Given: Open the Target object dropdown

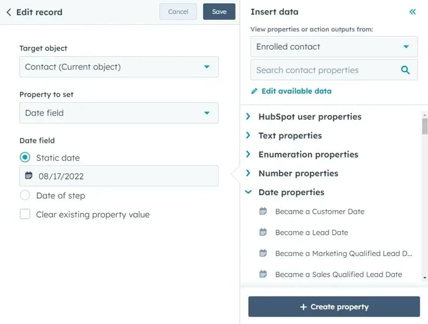Looking at the screenshot, I should (119, 67).
